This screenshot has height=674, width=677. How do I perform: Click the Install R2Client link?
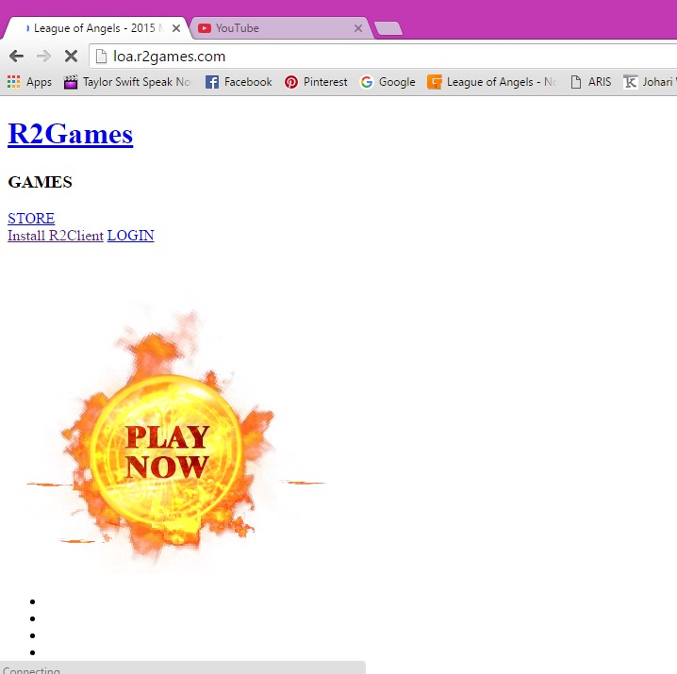[x=56, y=236]
